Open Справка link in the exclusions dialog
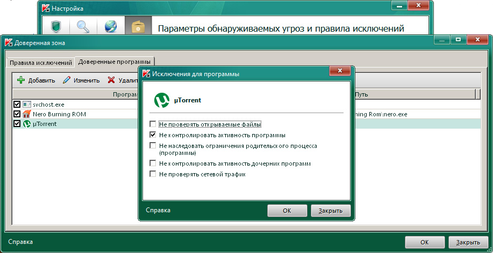 click(158, 211)
